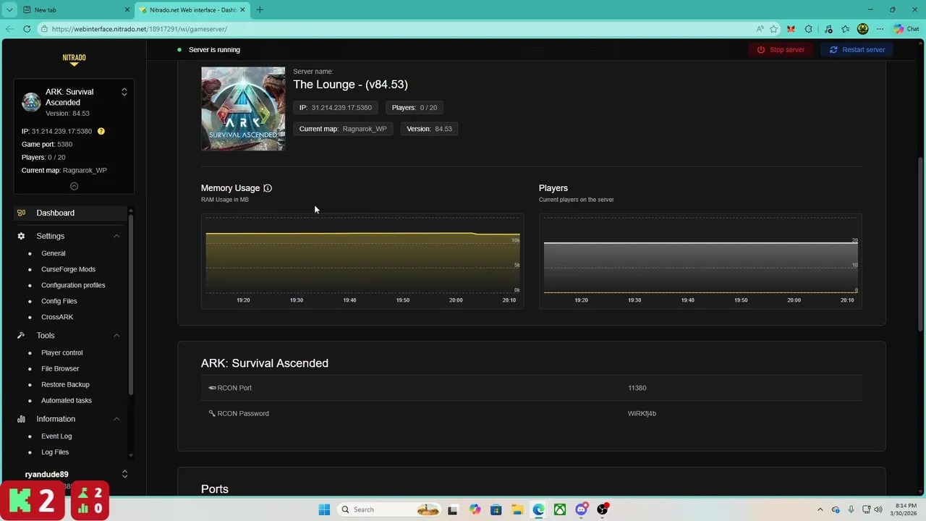The height and width of the screenshot is (521, 926).
Task: Click the Memory Usage info icon
Action: 268,188
